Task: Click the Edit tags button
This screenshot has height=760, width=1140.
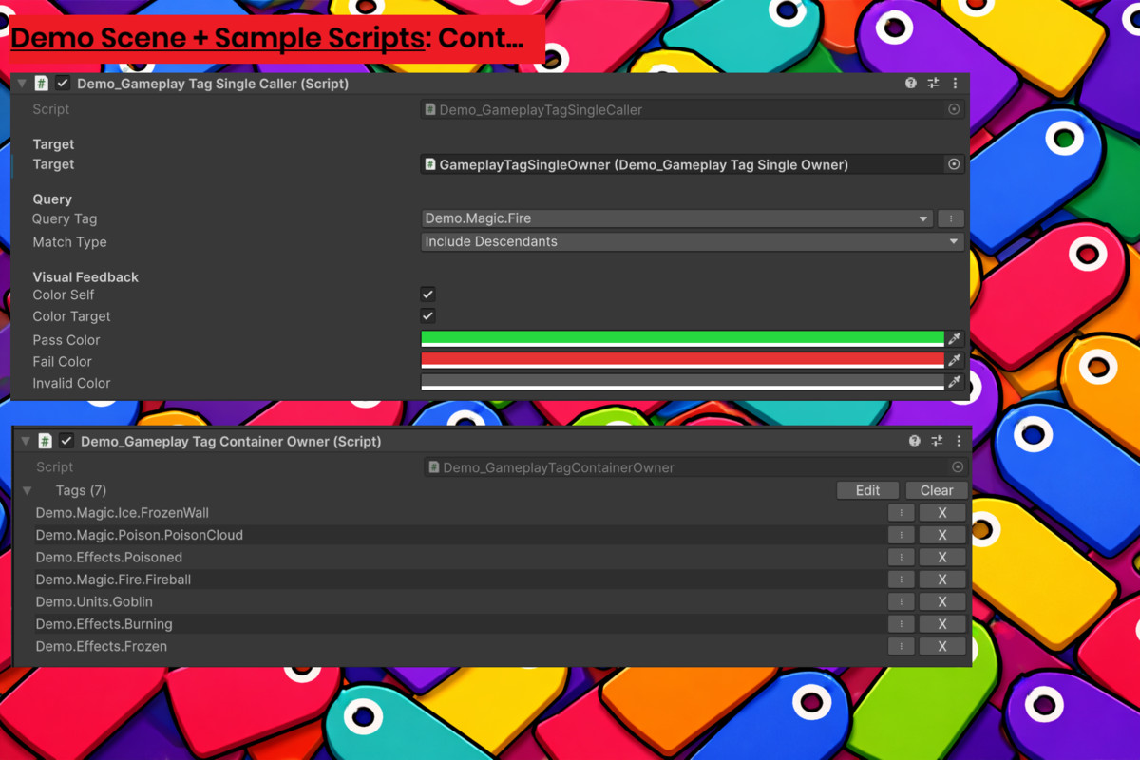Action: 867,490
